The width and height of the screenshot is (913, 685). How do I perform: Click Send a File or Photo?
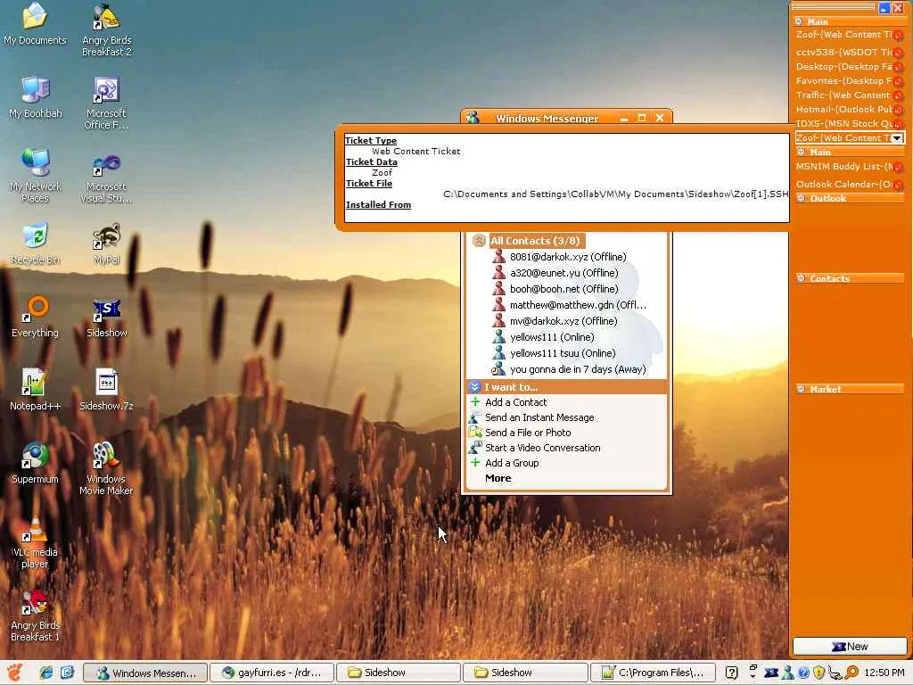click(528, 433)
